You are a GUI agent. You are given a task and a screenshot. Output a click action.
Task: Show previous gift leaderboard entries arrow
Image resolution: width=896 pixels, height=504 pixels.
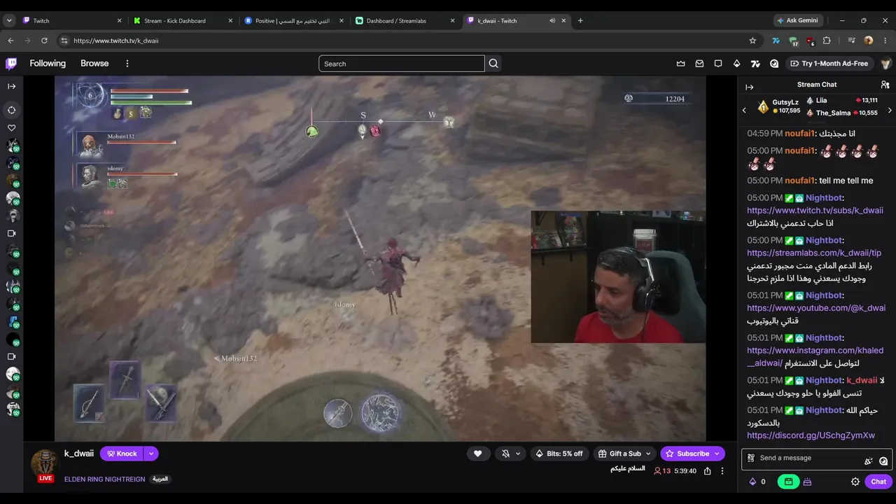(x=744, y=111)
